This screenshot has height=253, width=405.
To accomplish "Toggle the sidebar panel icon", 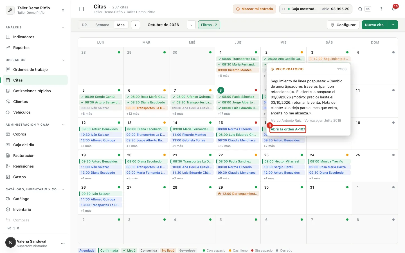I will (x=82, y=9).
